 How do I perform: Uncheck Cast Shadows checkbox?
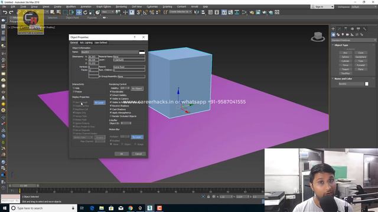pos(111,109)
